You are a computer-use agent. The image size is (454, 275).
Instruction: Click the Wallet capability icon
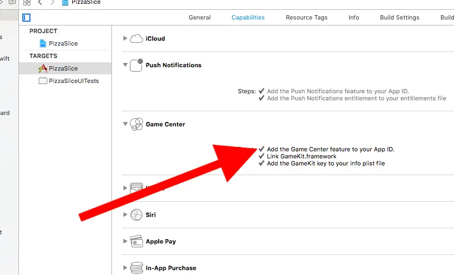pyautogui.click(x=136, y=188)
